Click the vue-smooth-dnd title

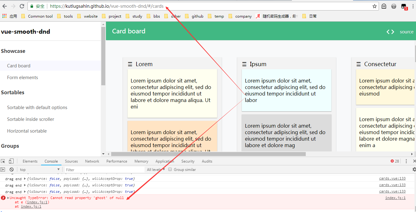(x=26, y=32)
